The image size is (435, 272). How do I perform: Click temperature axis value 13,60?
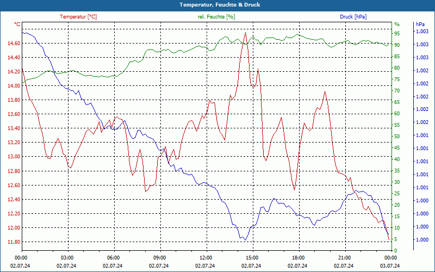tap(14, 114)
